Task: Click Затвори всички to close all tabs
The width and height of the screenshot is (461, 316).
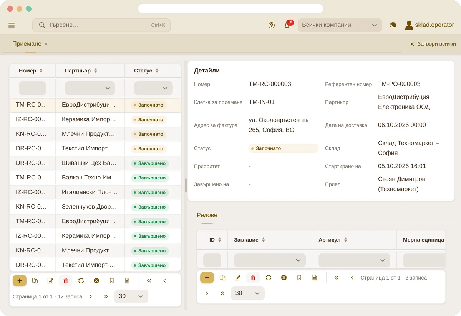Action: (433, 44)
